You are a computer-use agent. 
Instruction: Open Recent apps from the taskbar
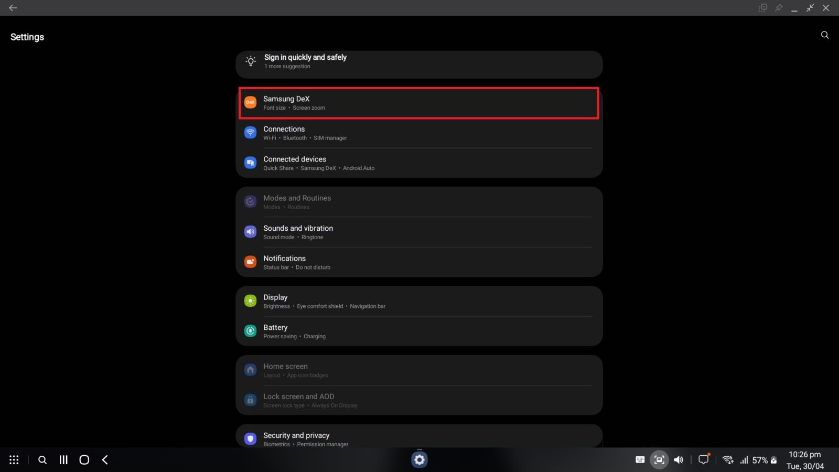coord(63,459)
